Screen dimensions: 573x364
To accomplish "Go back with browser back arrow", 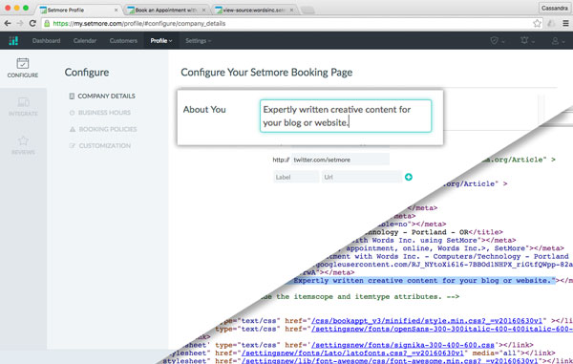I will tap(8, 23).
